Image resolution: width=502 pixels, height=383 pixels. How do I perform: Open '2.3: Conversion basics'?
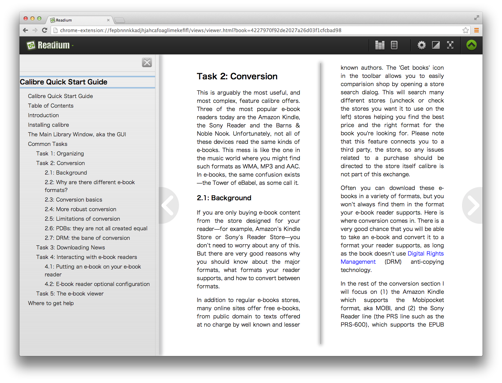click(x=73, y=200)
